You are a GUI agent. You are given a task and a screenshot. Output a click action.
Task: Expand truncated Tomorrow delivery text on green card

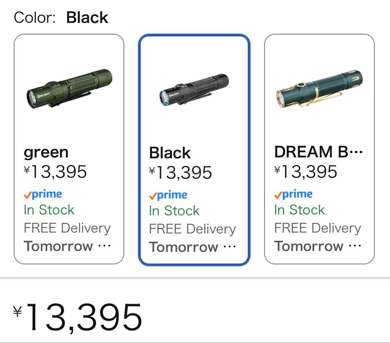(104, 246)
